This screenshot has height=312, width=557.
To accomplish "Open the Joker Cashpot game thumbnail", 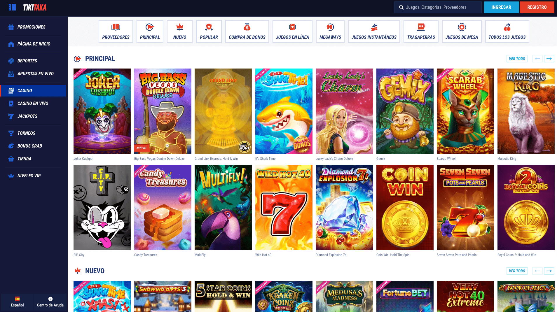I will tap(102, 111).
